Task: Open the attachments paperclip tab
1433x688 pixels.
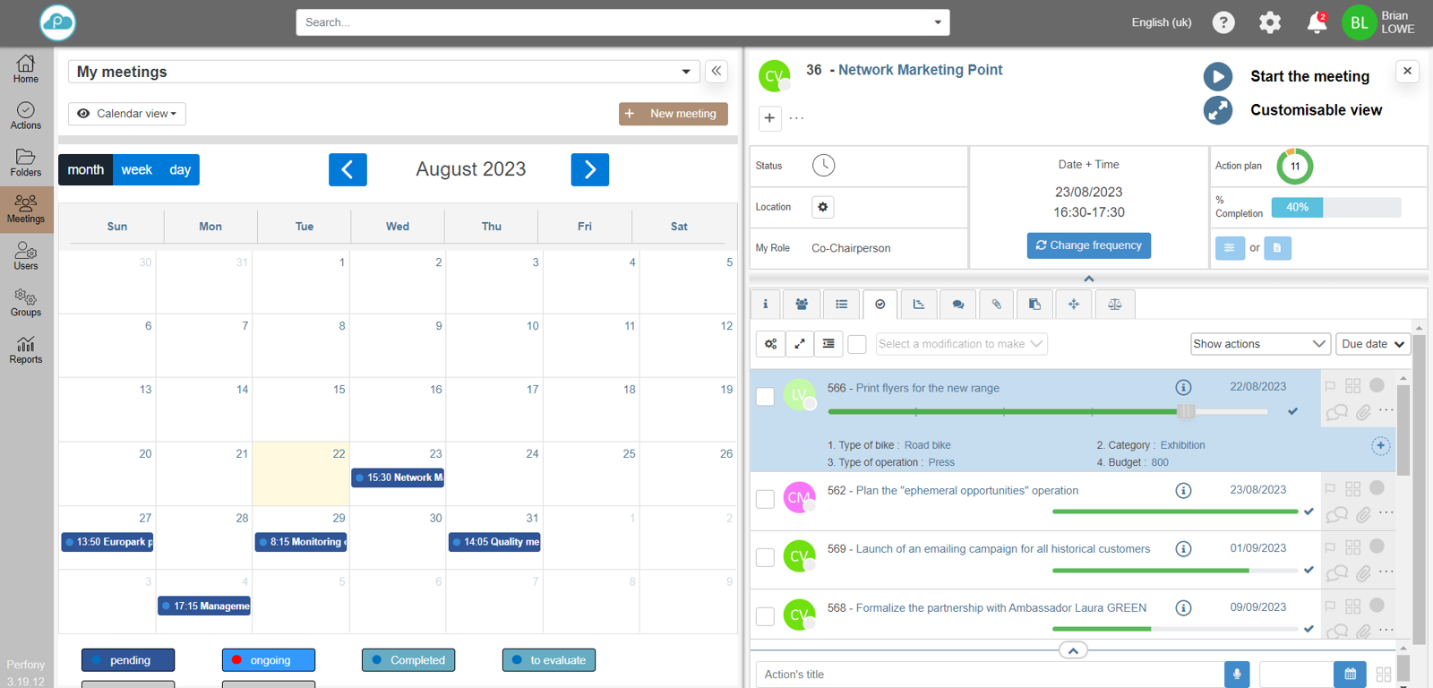Action: click(x=996, y=305)
